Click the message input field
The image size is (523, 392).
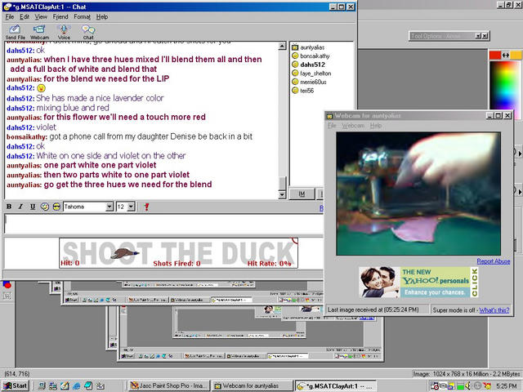coord(163,224)
